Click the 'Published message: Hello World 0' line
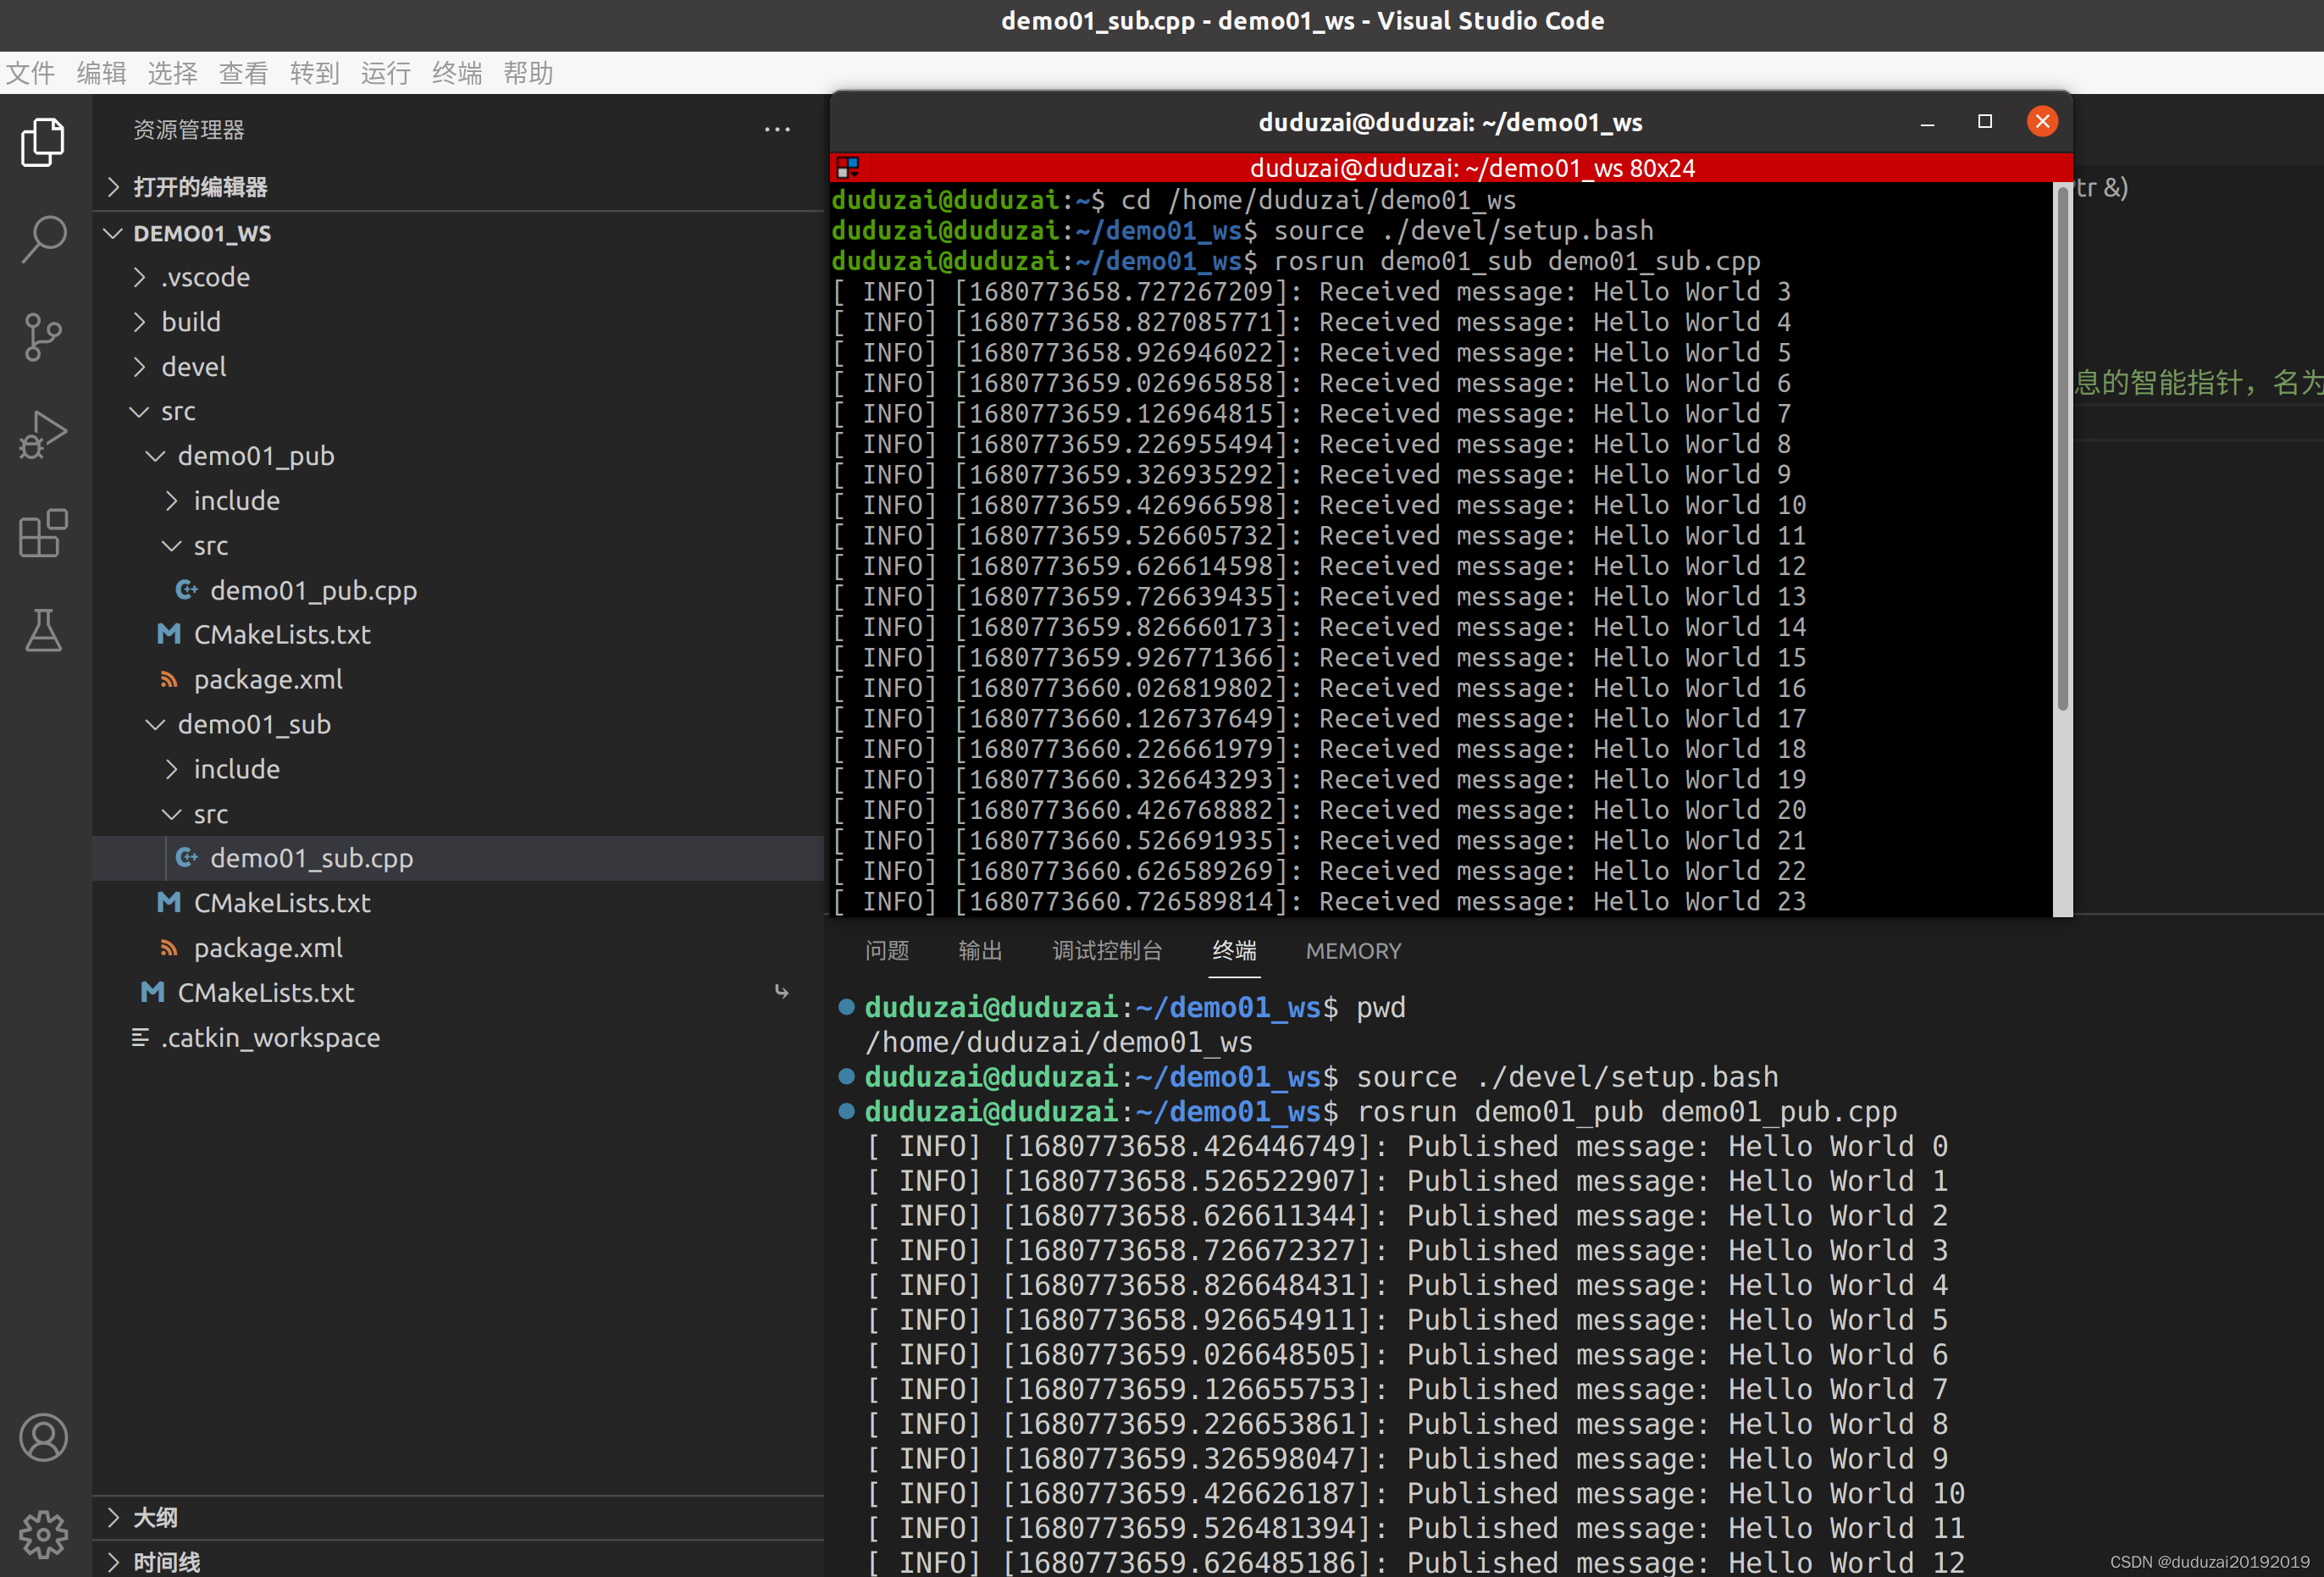Screen dimensions: 2324x1577 pos(1407,1147)
